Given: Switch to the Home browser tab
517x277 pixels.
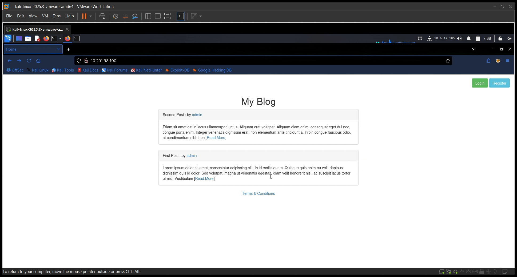Looking at the screenshot, I should point(31,49).
